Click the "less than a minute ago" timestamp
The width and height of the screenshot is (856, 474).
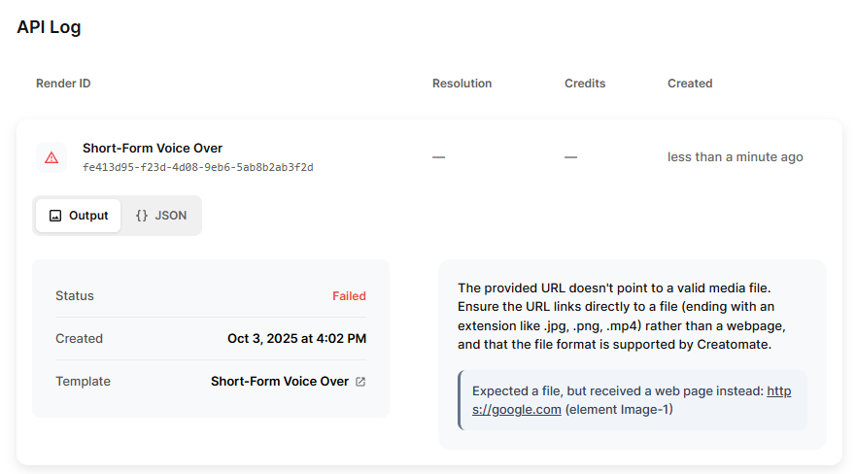(x=736, y=157)
